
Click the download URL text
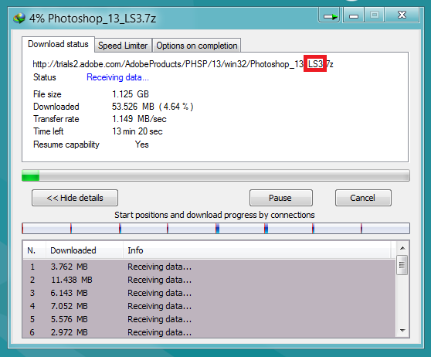click(x=183, y=64)
